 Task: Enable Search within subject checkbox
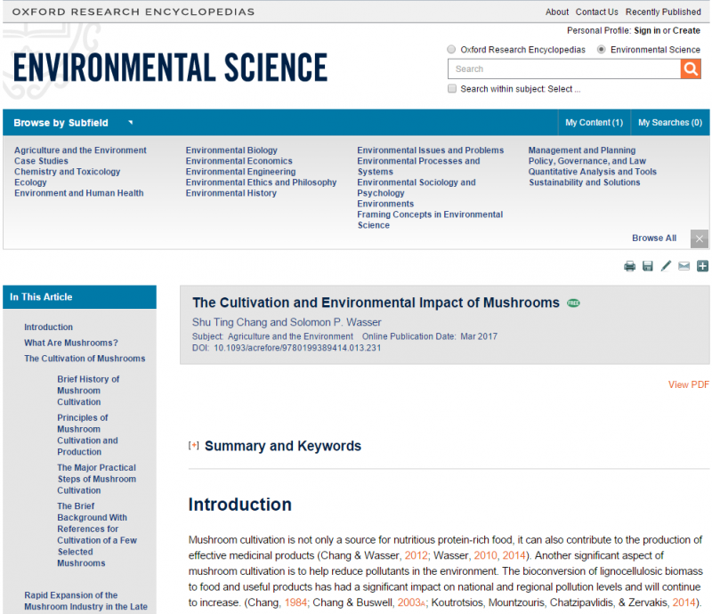(x=452, y=89)
